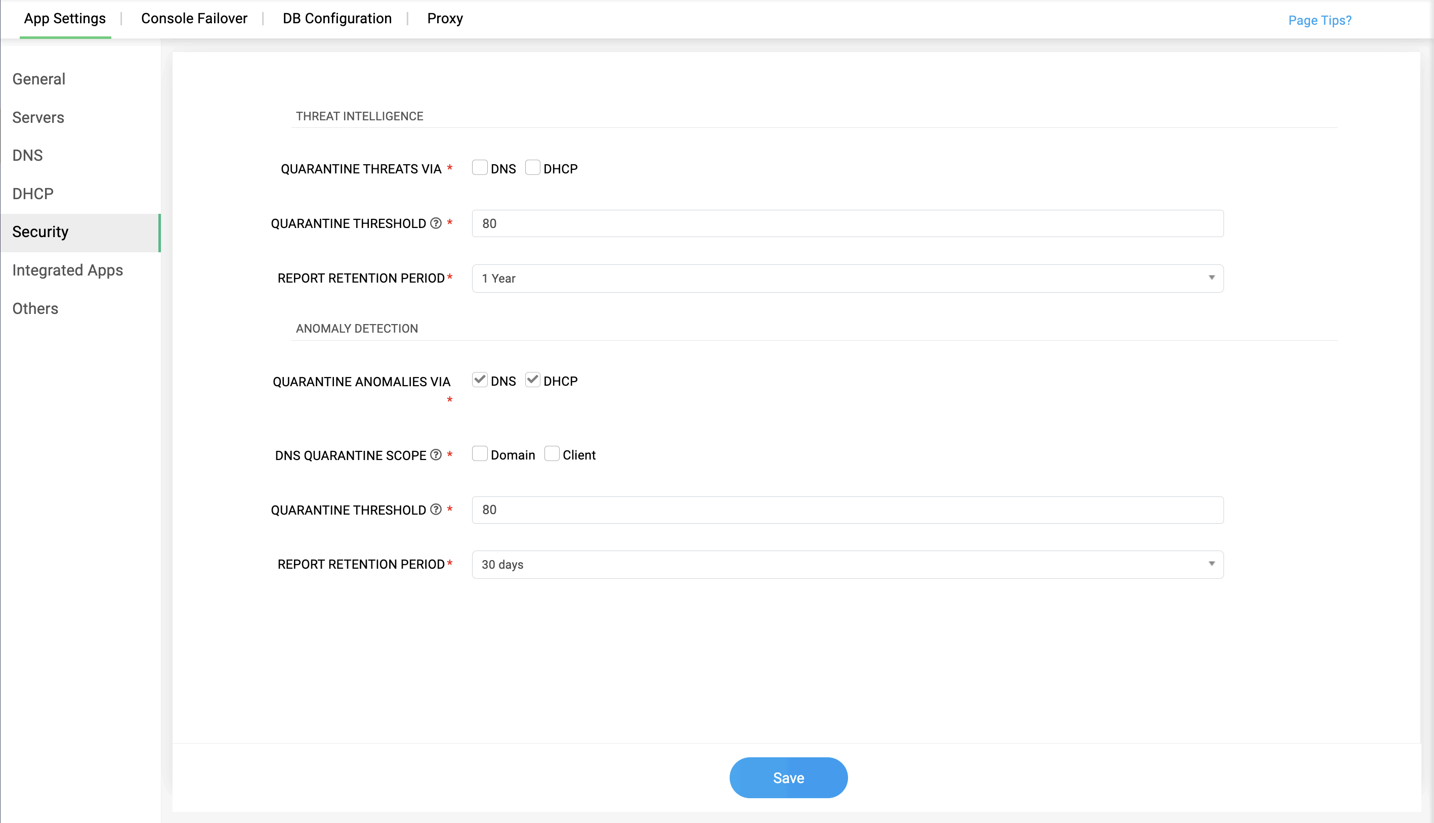Click the Anomaly Detection threshold input field

[848, 510]
